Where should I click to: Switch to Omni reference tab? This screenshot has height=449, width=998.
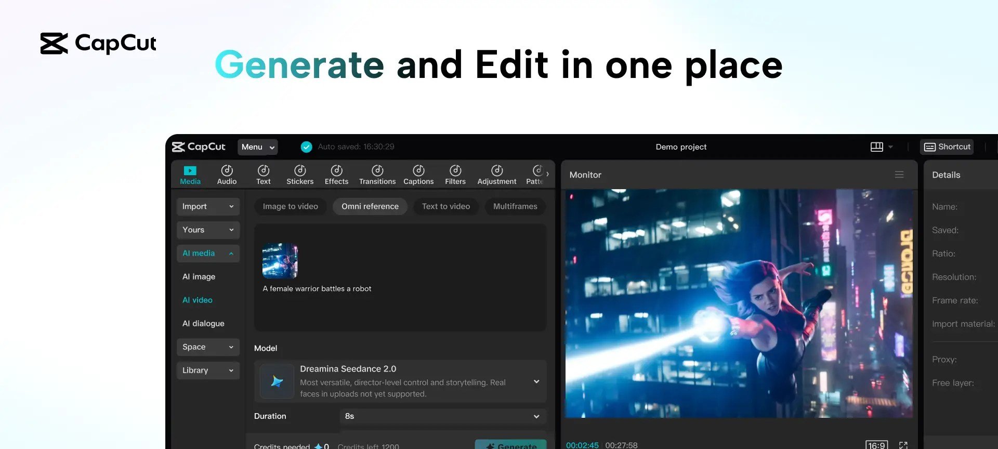[x=370, y=206]
